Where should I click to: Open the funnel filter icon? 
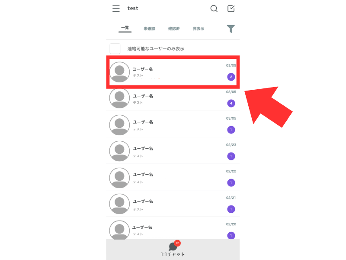(231, 29)
